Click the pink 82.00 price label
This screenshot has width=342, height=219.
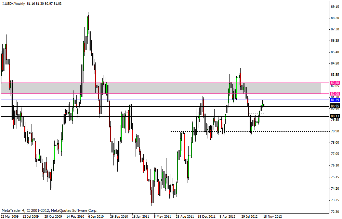(335, 93)
